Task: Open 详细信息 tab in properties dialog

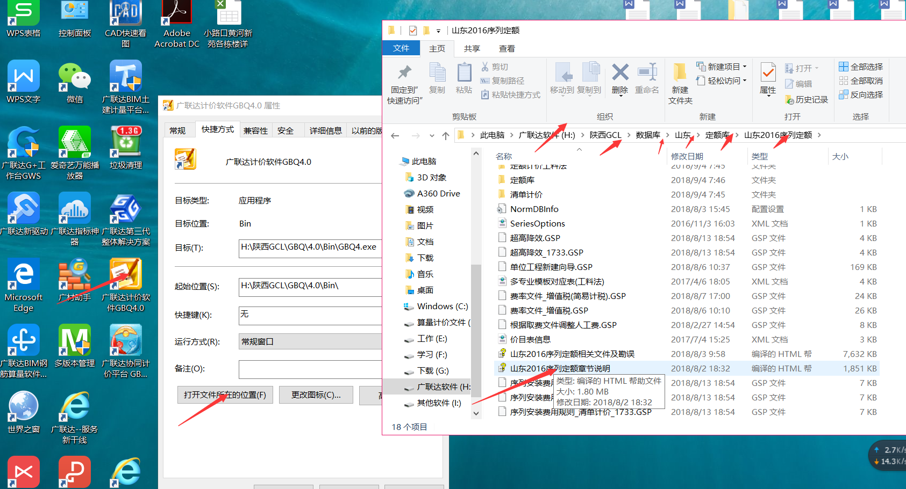Action: tap(325, 130)
